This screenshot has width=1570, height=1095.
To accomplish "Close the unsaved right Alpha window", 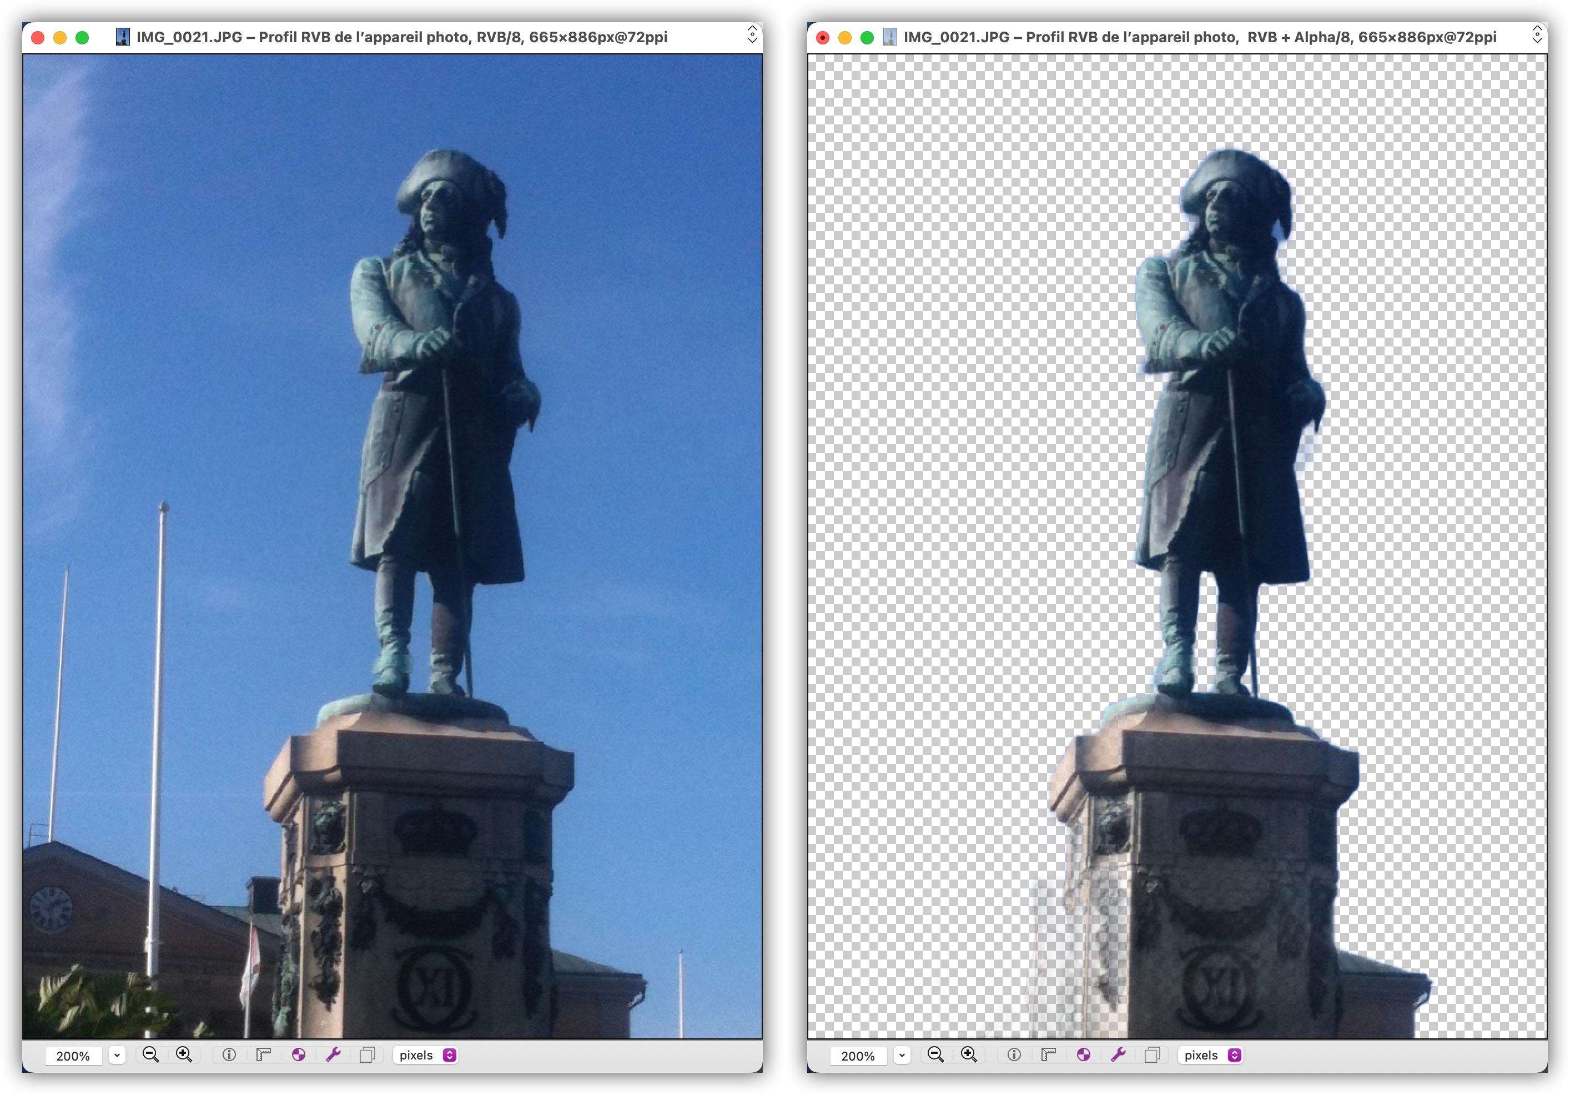I will coord(823,38).
